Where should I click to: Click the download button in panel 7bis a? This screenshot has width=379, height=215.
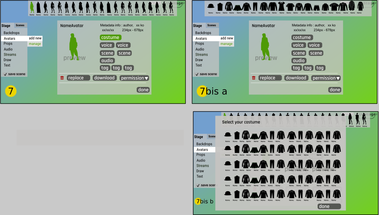point(296,78)
